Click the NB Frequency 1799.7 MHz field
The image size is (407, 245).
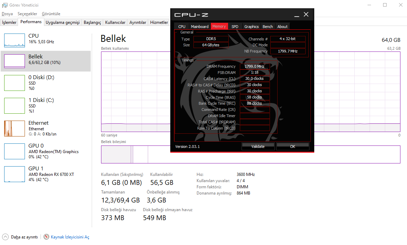coord(288,51)
